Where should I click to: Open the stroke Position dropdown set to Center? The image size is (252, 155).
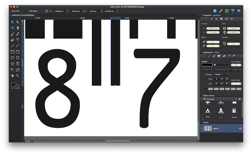click(221, 75)
